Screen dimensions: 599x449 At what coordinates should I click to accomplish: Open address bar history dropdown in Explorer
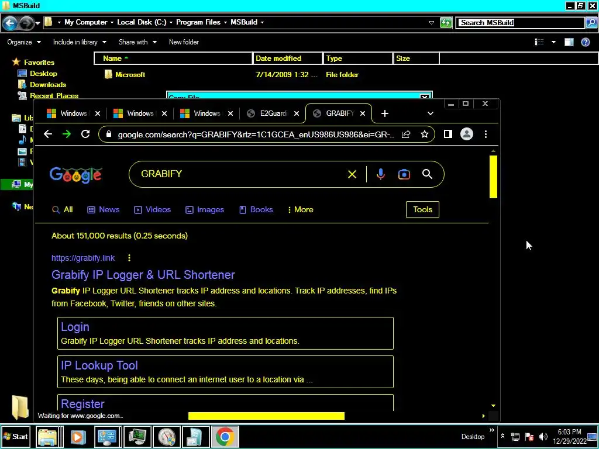pos(431,23)
